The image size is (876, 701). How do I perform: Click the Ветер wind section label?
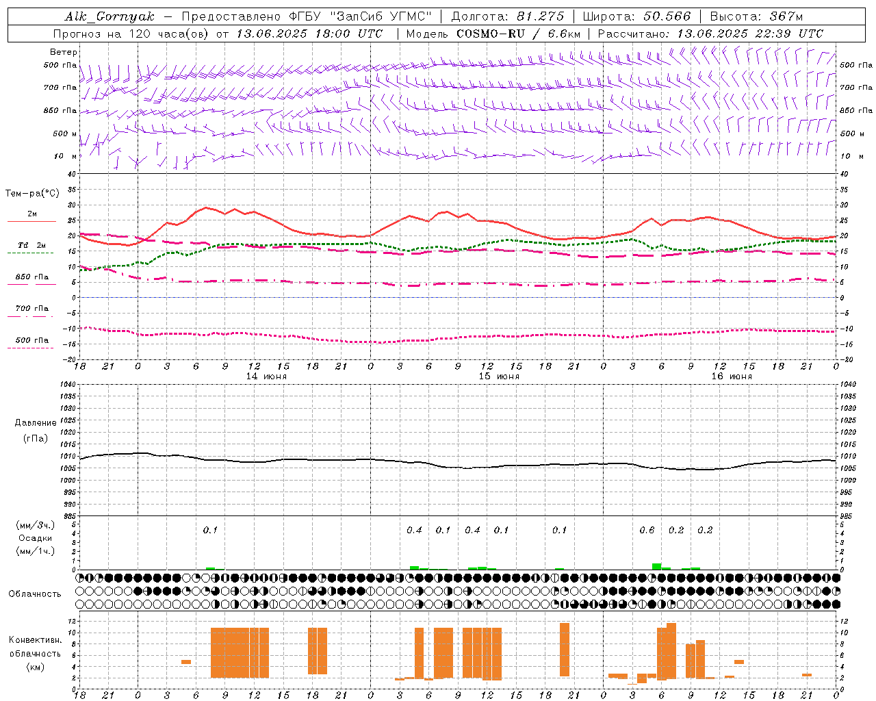[x=64, y=52]
